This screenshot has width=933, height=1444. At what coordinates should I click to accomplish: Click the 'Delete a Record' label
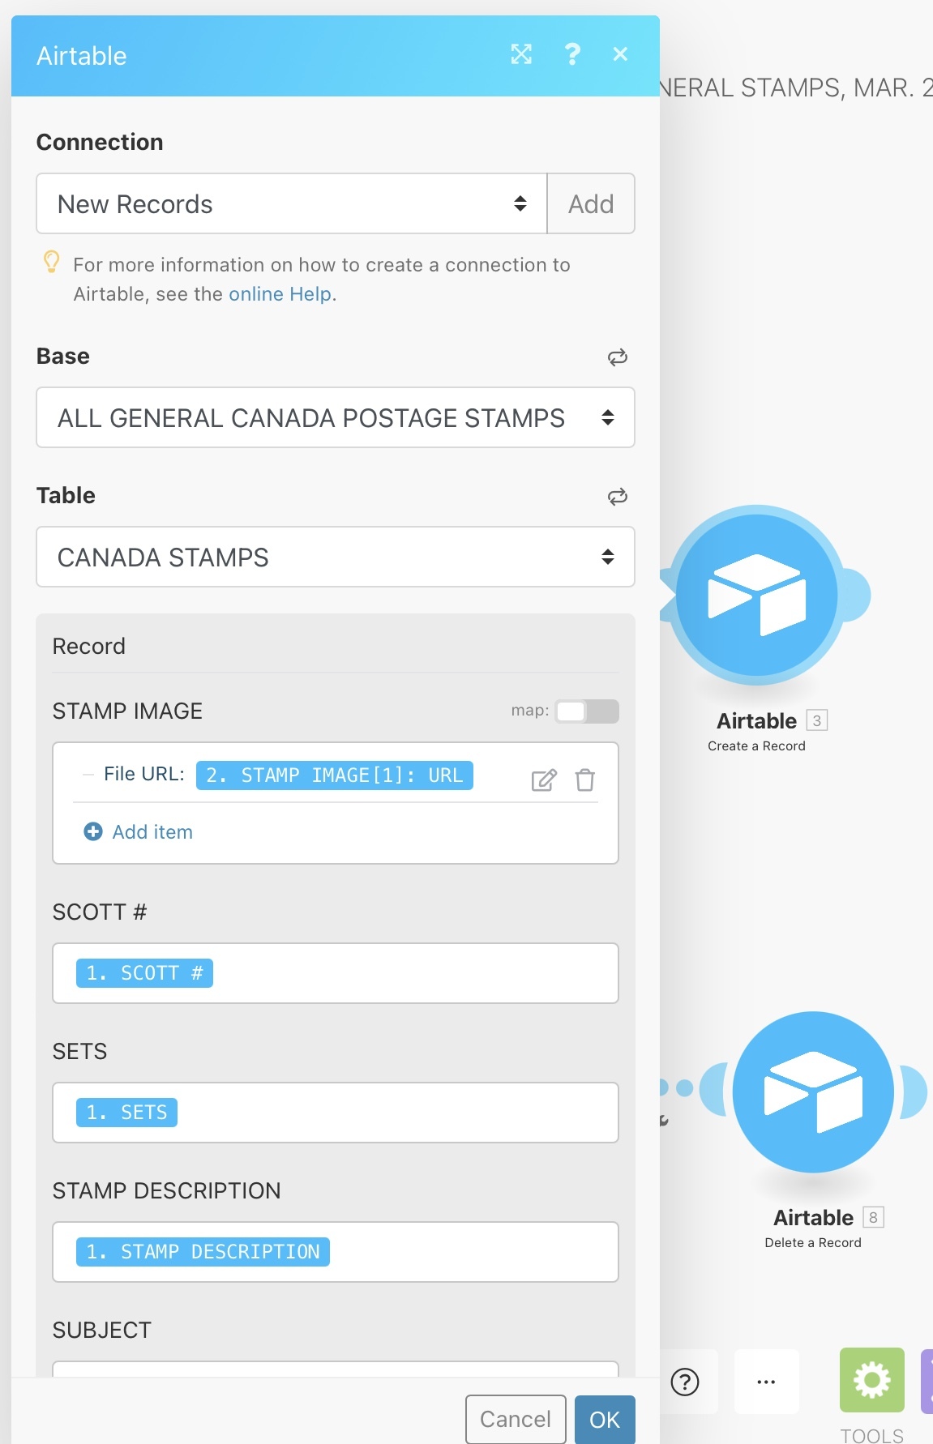coord(813,1243)
